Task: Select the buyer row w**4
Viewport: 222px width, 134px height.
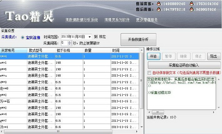Action: coord(69,114)
